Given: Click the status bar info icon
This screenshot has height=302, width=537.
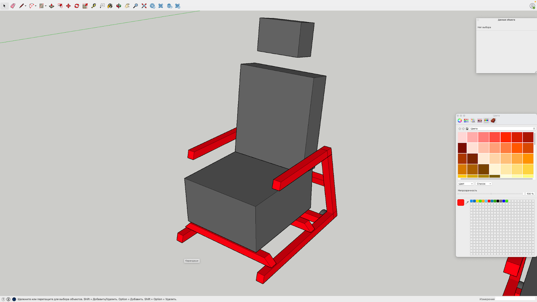Looking at the screenshot, I should point(9,299).
